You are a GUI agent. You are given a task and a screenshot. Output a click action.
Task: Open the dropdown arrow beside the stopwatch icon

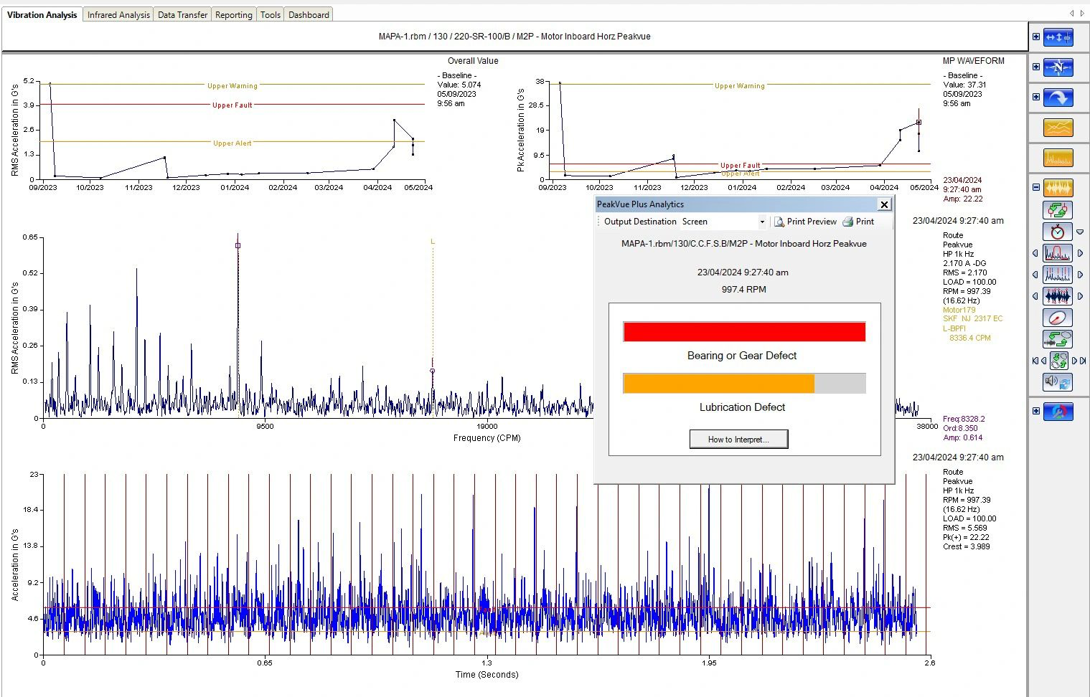1080,232
